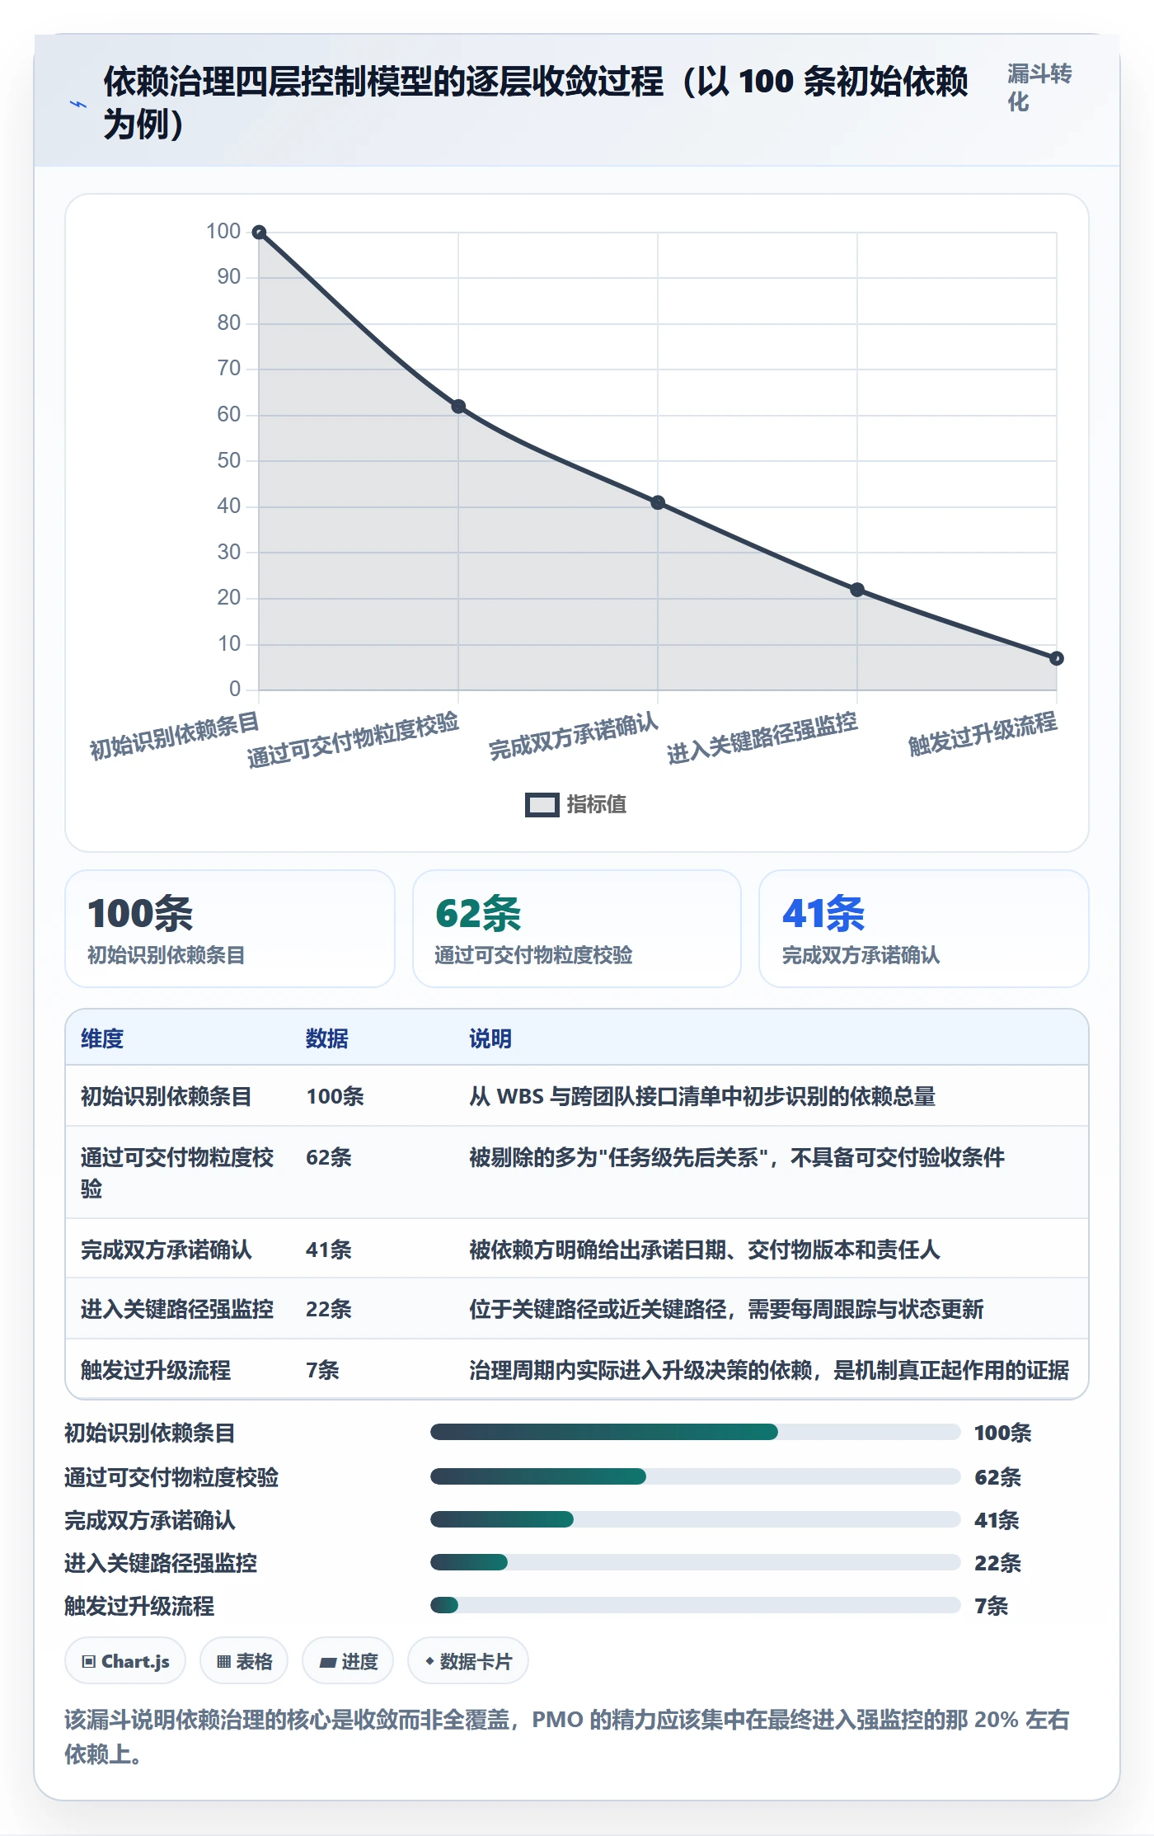
Task: Click x-axis label 完成双方承诺确认
Action: click(x=573, y=736)
